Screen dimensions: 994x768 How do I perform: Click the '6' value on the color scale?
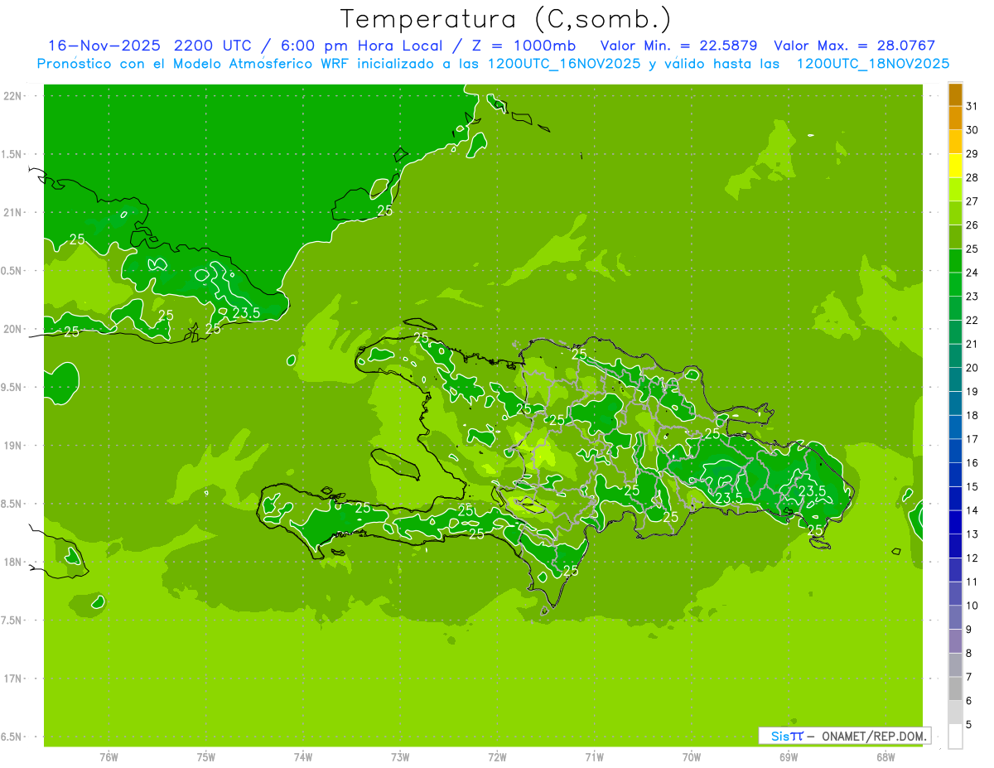pyautogui.click(x=969, y=700)
